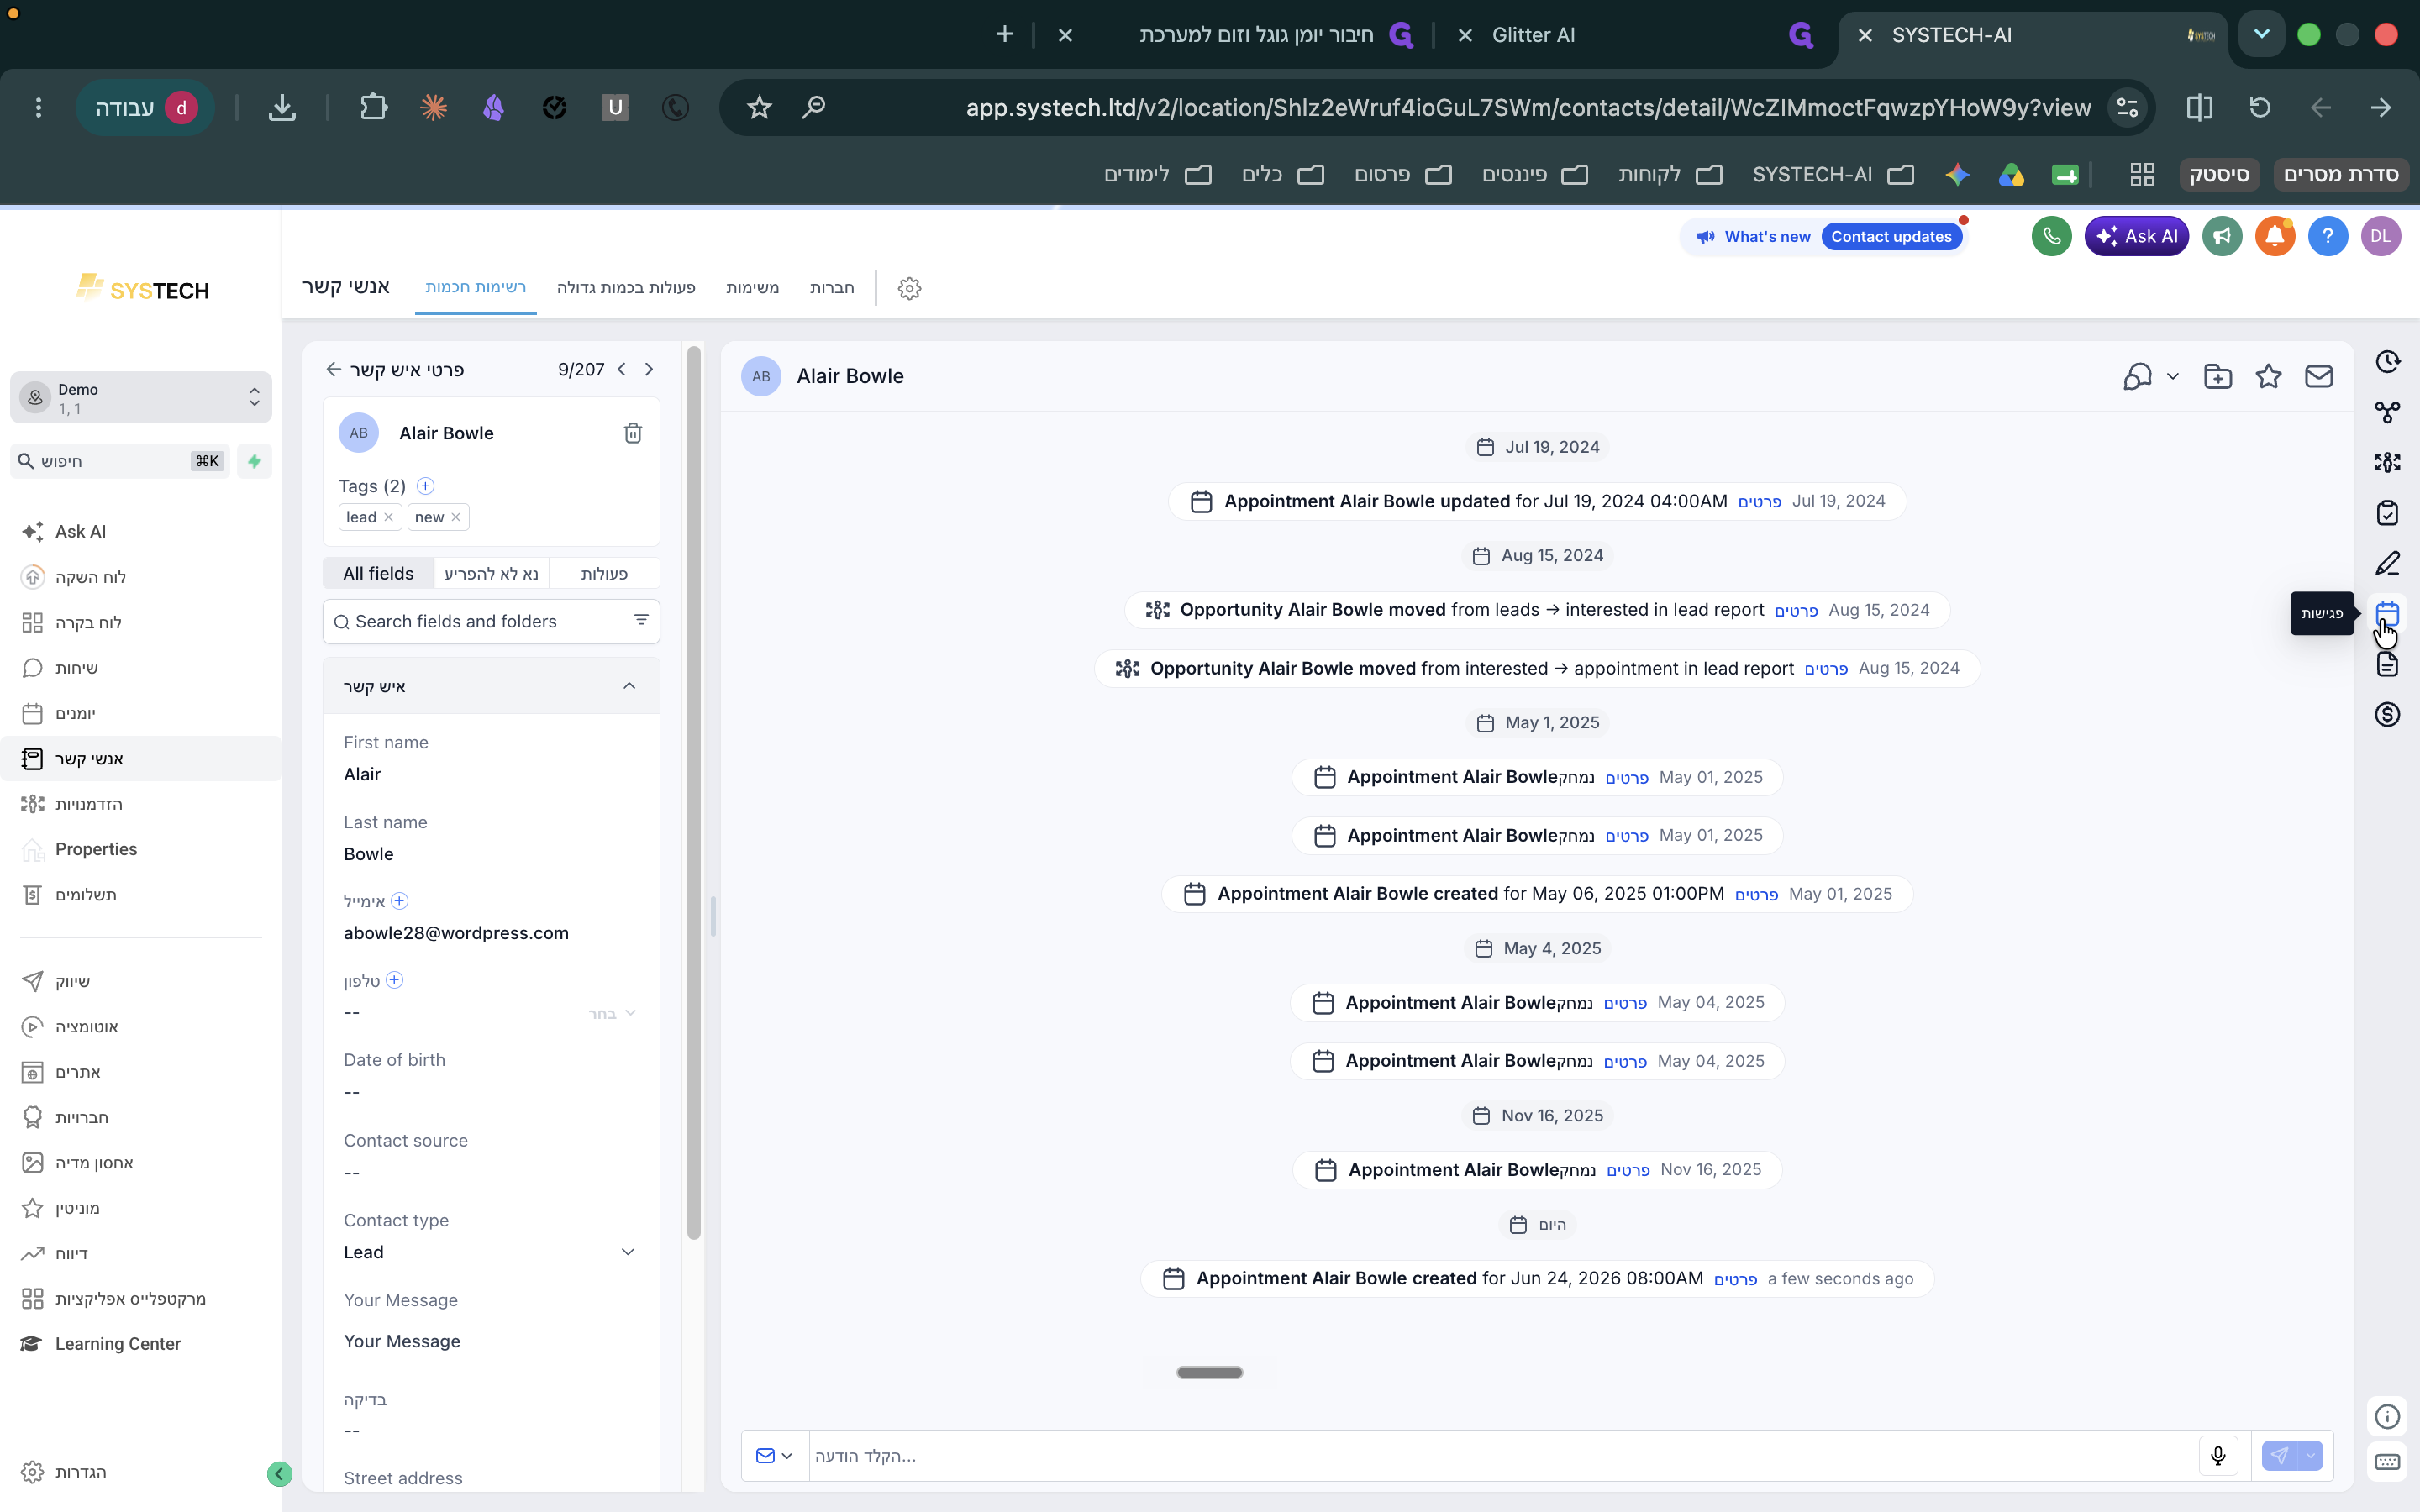Viewport: 2420px width, 1512px height.
Task: Click mark unread envelope icon in header
Action: click(2319, 376)
